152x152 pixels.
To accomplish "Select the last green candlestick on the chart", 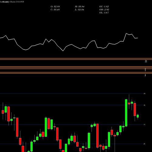I will click(x=138, y=116).
